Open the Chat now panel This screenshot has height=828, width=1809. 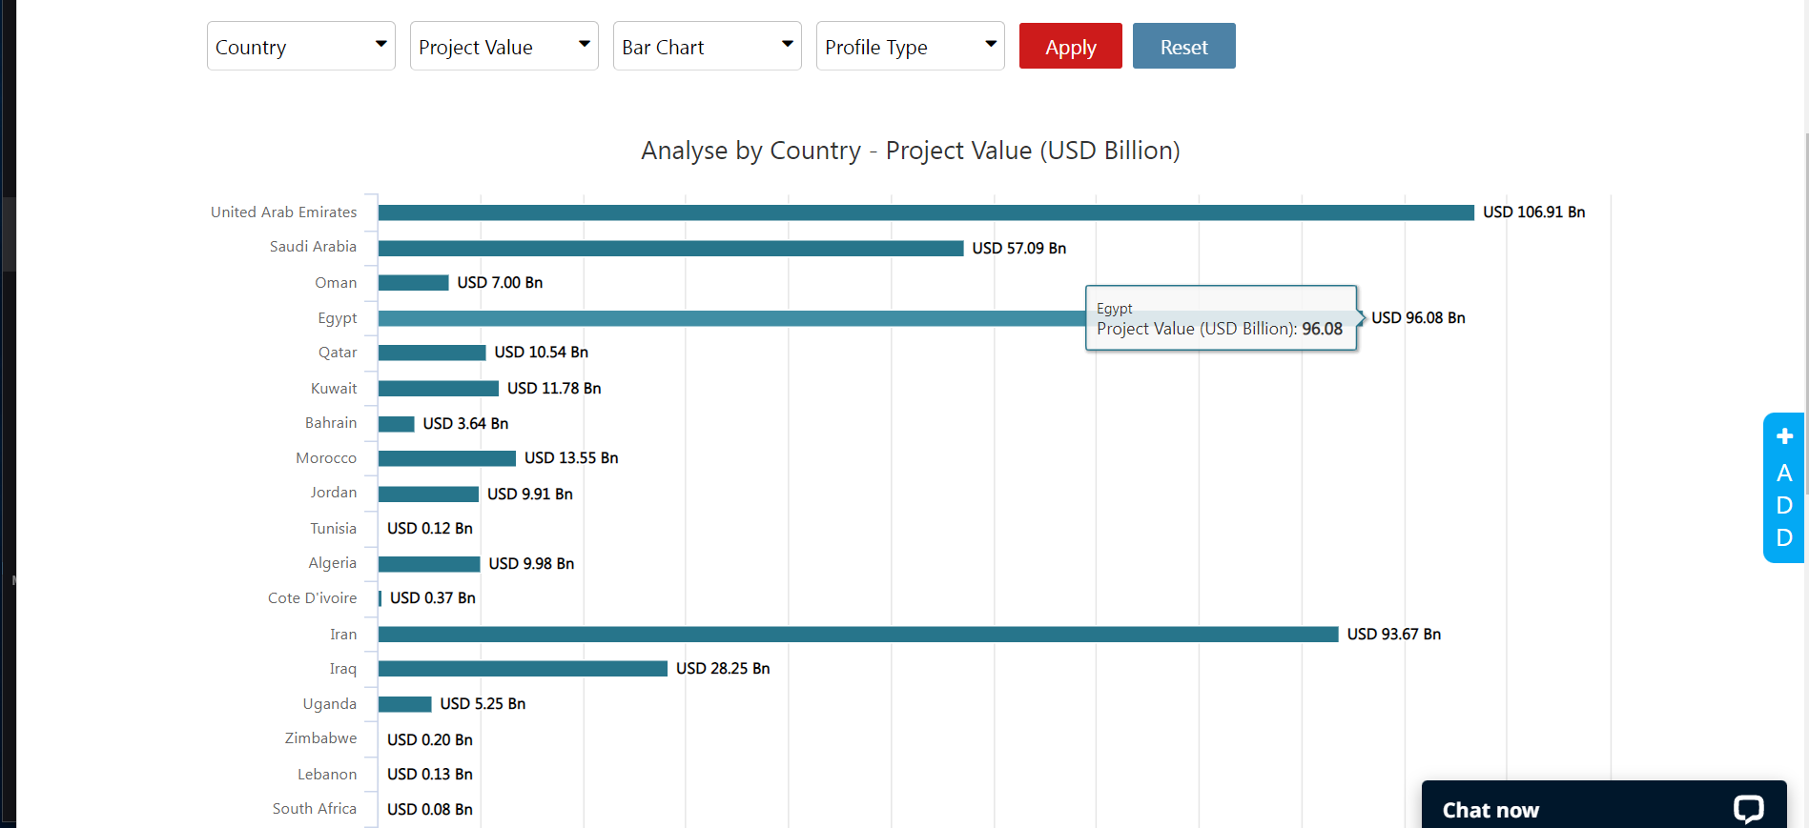tap(1490, 810)
